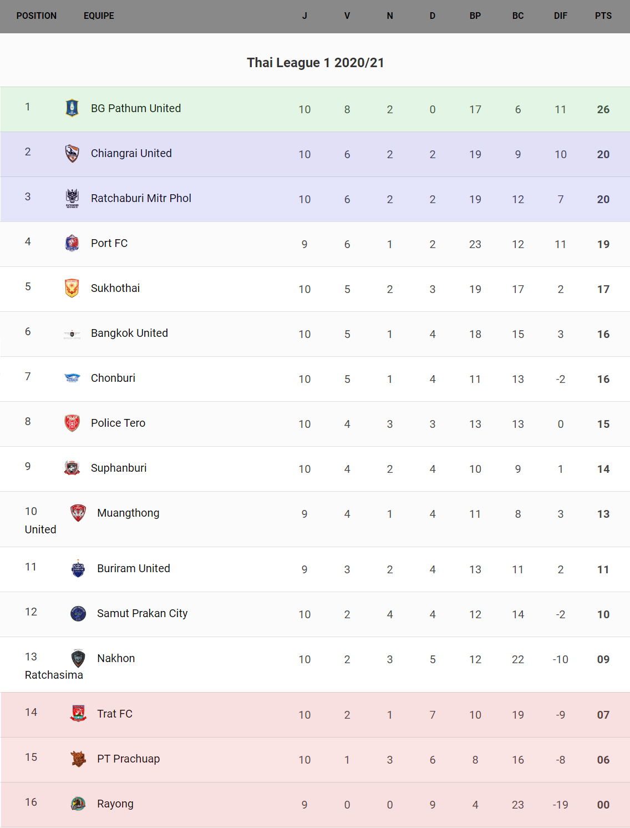Screen dimensions: 630x828
Task: Click the Rayong team crest
Action: point(78,804)
